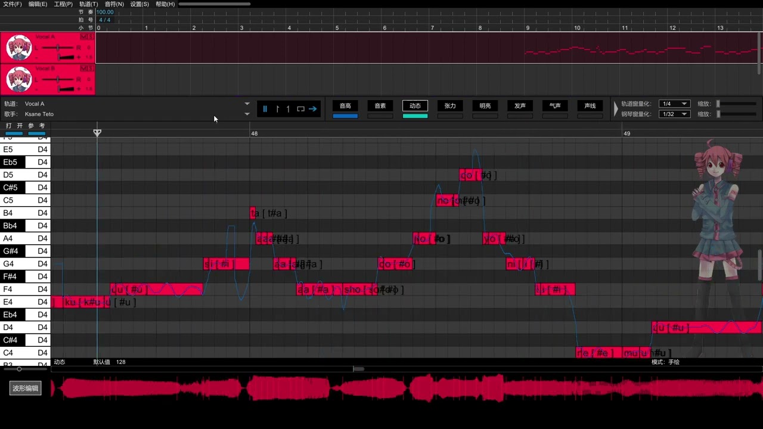
Task: Click the vertical cursor tool icon in transport
Action: (x=277, y=109)
